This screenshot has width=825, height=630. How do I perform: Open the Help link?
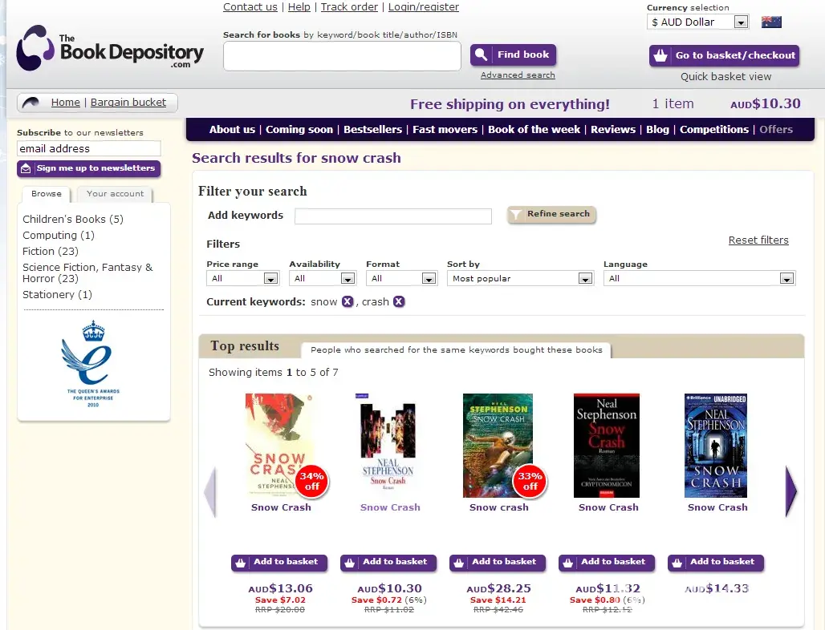point(299,7)
